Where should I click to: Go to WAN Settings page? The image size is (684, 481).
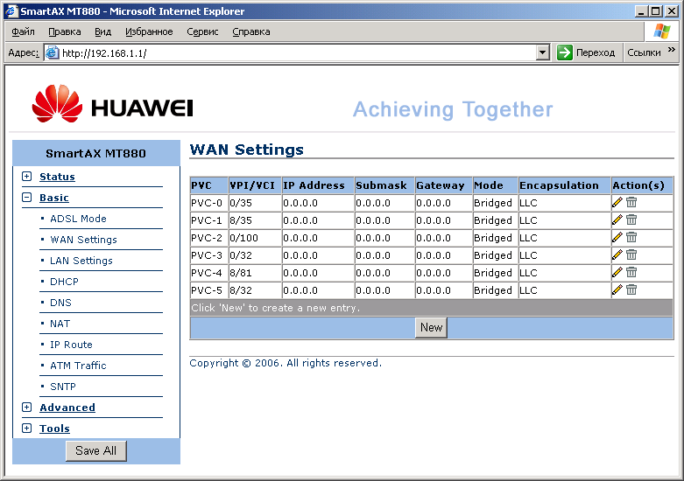[x=84, y=240]
